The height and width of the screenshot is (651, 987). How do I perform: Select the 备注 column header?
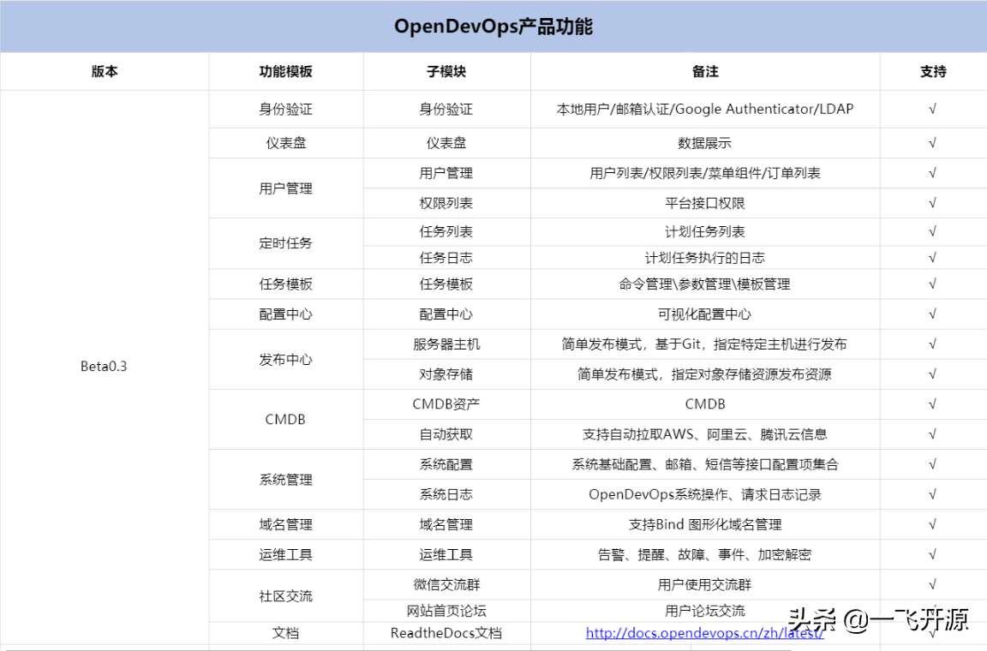(705, 71)
